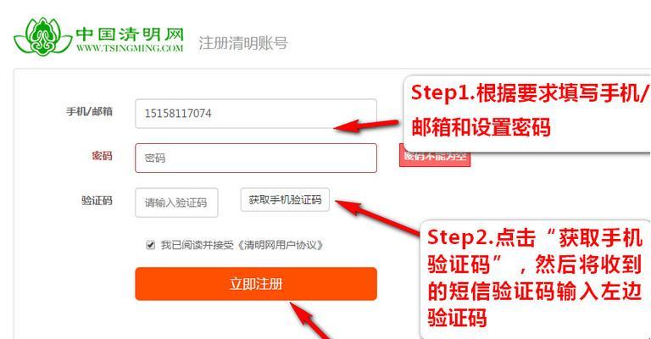Click red arrow pointing at phone field
Viewport: 651px width, 339px height.
coord(366,125)
